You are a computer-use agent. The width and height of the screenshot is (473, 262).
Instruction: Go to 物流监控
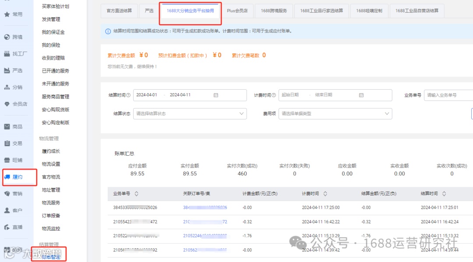click(x=51, y=229)
